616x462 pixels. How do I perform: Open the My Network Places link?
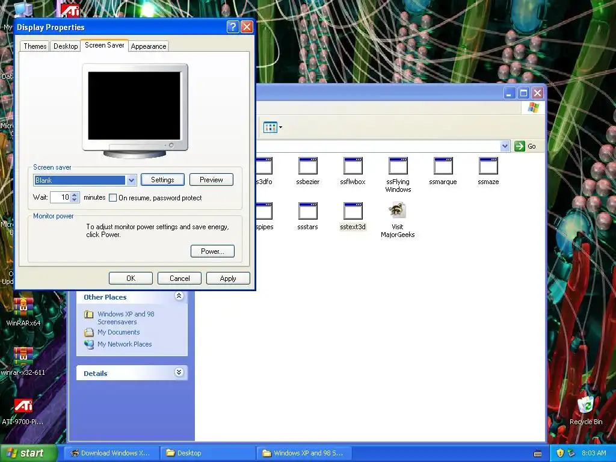pyautogui.click(x=125, y=344)
